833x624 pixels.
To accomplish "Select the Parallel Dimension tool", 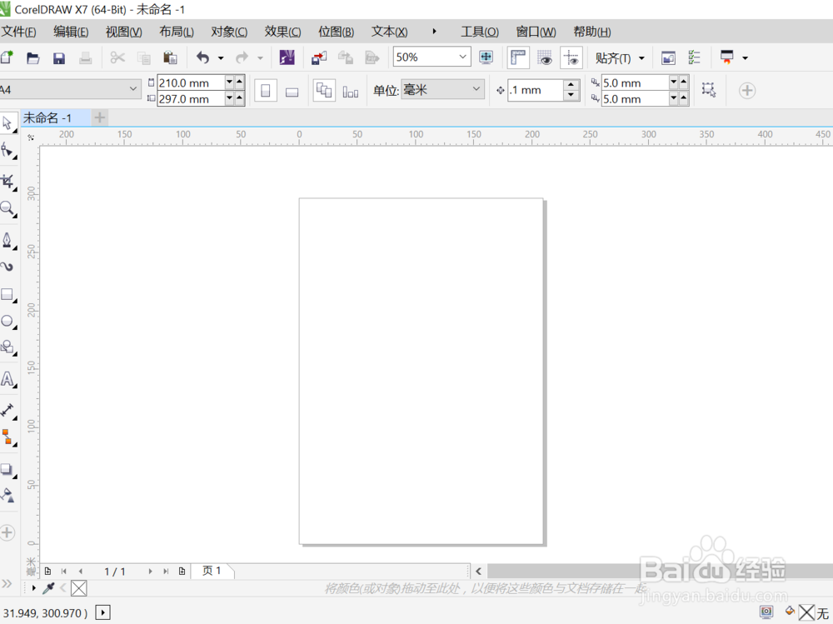I will pyautogui.click(x=7, y=411).
